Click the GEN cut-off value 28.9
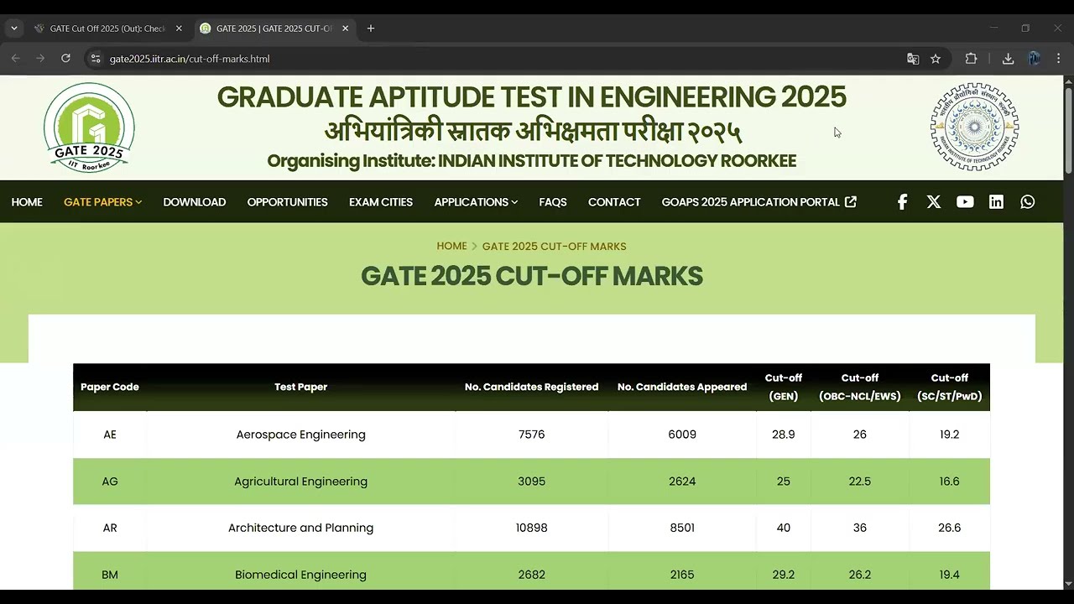 point(784,435)
